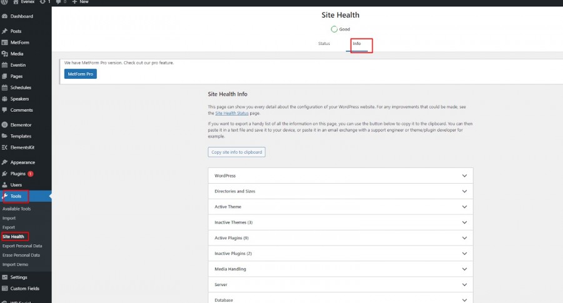The width and height of the screenshot is (563, 303).
Task: Click the MetForm sidebar icon
Action: [4, 42]
